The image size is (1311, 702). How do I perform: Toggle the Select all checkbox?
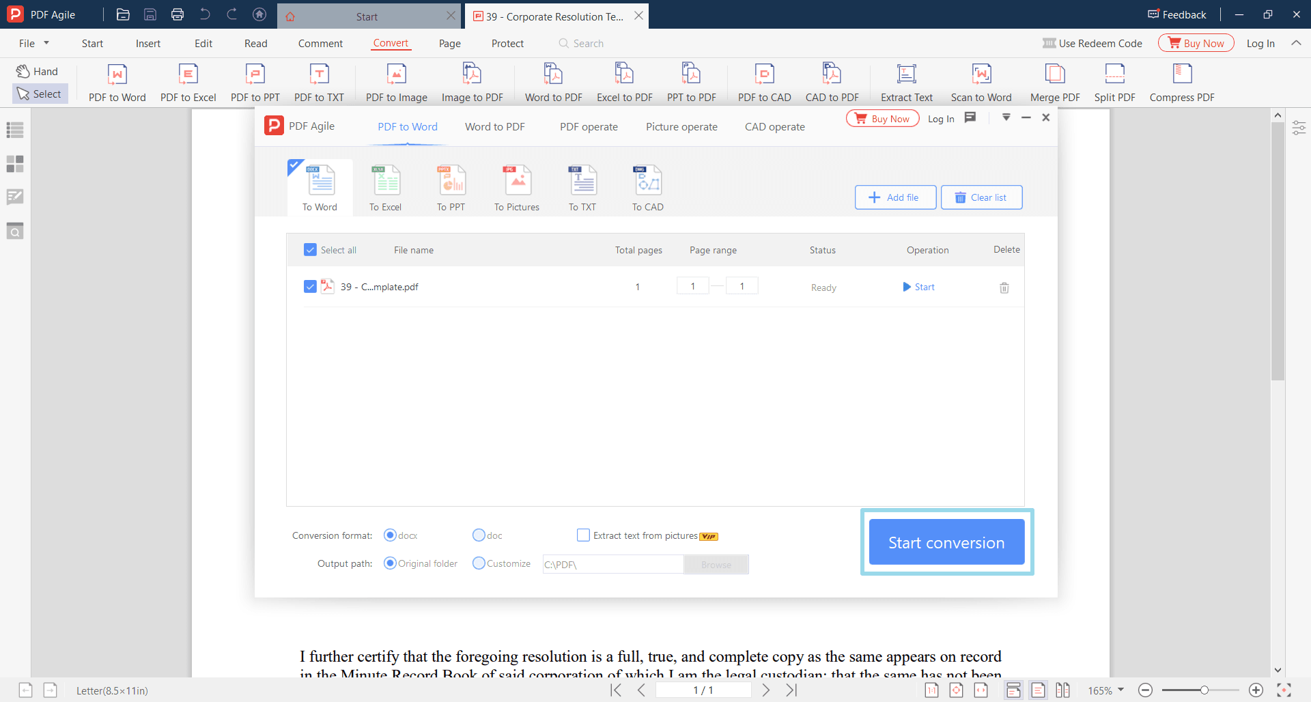pos(310,250)
